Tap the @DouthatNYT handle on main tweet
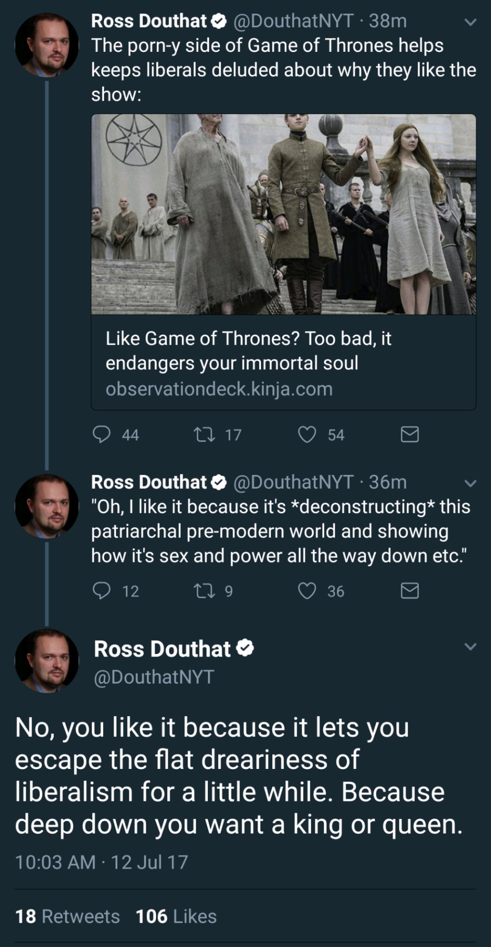Image resolution: width=491 pixels, height=947 pixels. coord(154,677)
